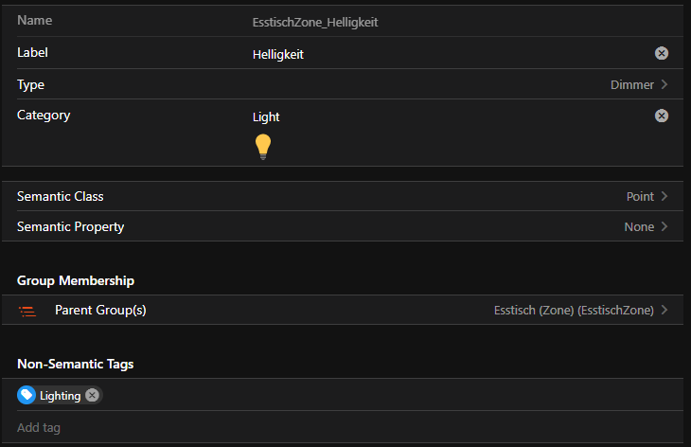691x447 pixels.
Task: Click the Lighting tag chip
Action: (x=60, y=396)
